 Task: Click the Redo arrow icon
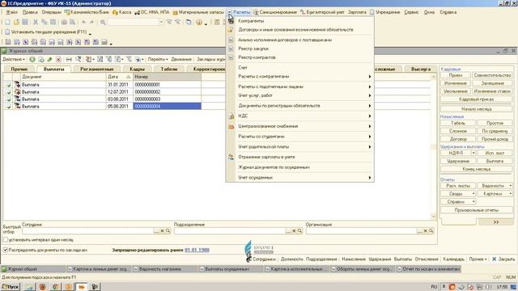(91, 22)
